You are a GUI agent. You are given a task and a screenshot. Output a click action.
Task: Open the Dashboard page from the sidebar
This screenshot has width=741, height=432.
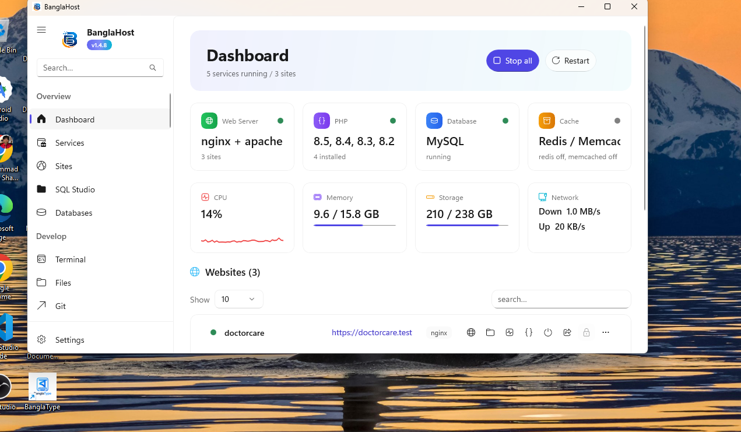(100, 120)
